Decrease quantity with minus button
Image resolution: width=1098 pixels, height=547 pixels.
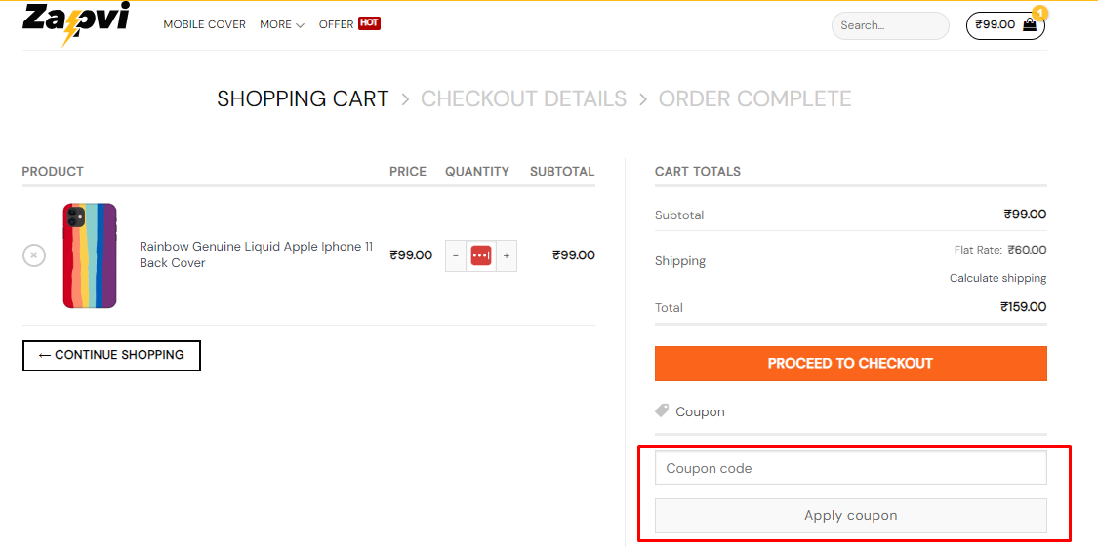tap(456, 256)
